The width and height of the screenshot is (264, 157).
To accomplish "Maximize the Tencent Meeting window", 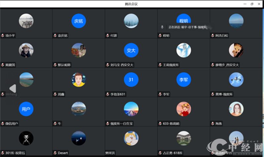I will click(252, 4).
